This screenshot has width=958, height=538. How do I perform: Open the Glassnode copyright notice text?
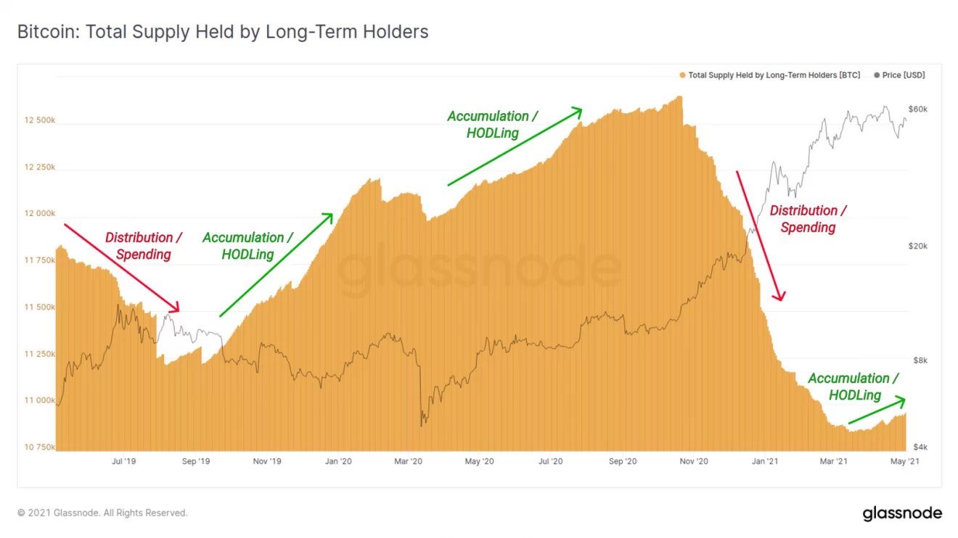102,513
